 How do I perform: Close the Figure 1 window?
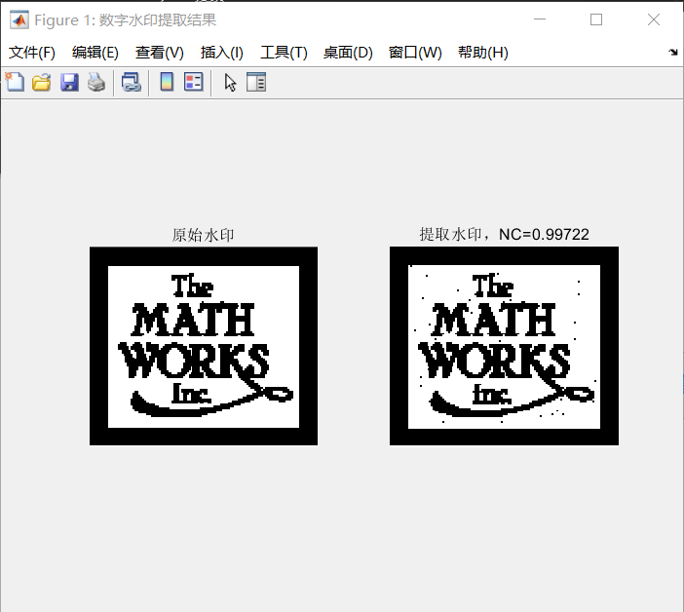pyautogui.click(x=654, y=19)
